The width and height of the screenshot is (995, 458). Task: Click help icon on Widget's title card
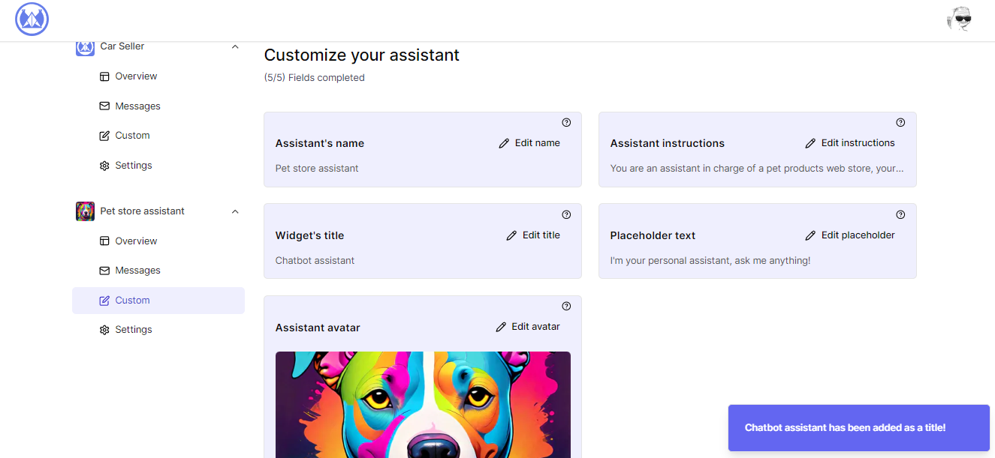point(566,215)
